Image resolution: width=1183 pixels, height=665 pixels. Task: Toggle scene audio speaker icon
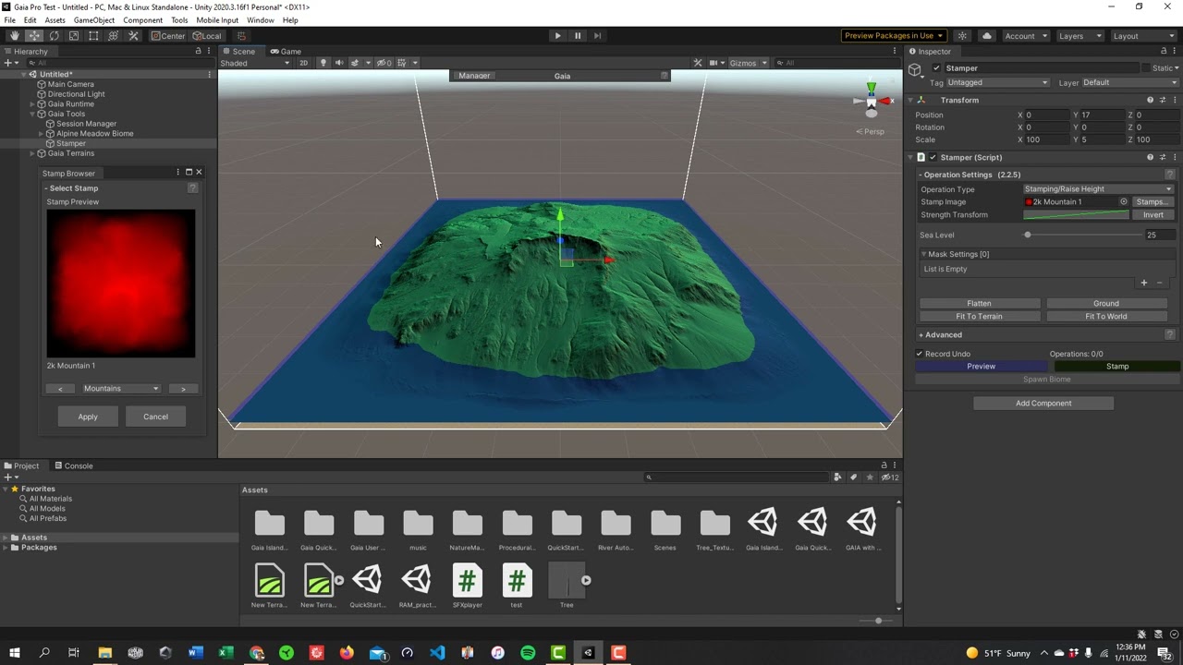tap(338, 63)
